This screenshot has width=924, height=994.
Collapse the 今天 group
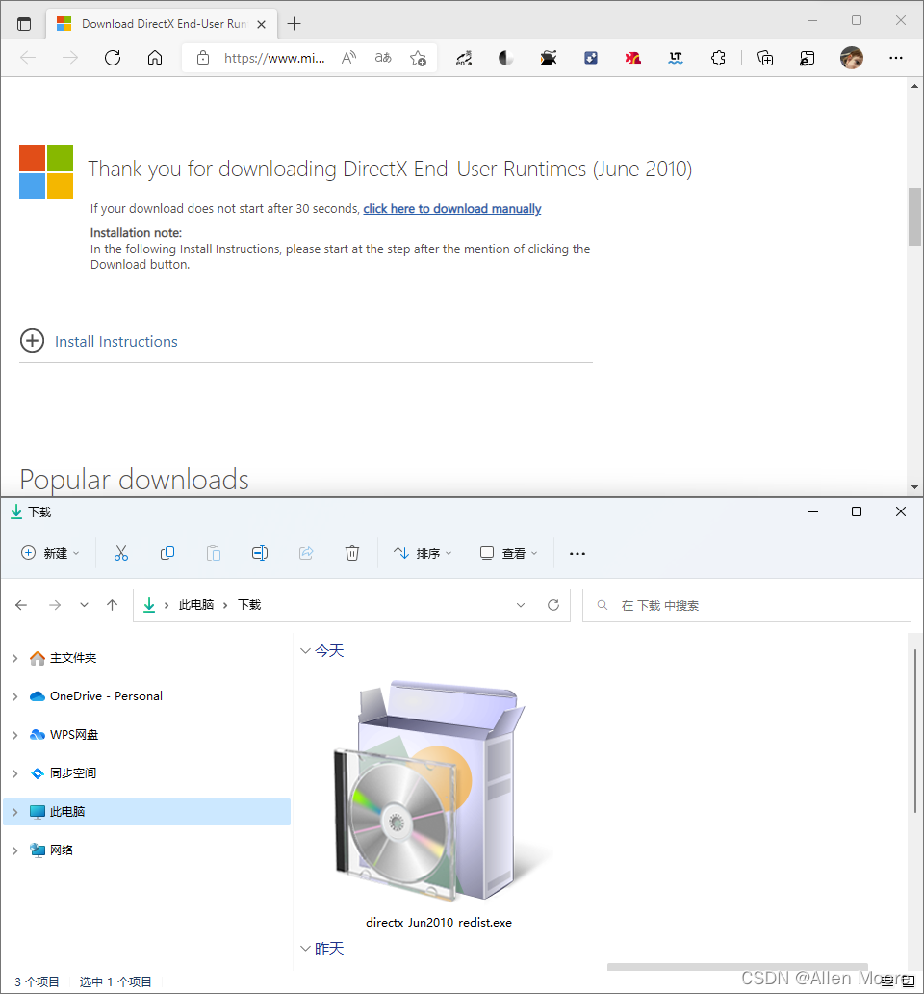[x=305, y=651]
